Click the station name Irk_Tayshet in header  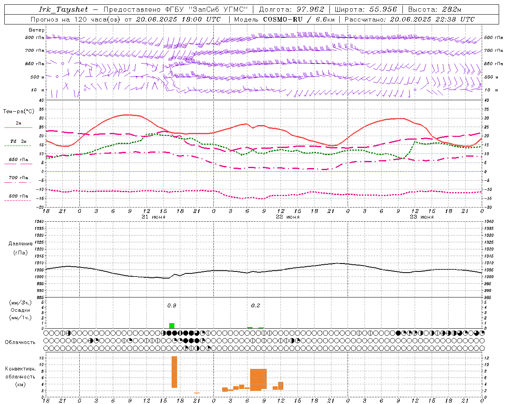pyautogui.click(x=64, y=9)
